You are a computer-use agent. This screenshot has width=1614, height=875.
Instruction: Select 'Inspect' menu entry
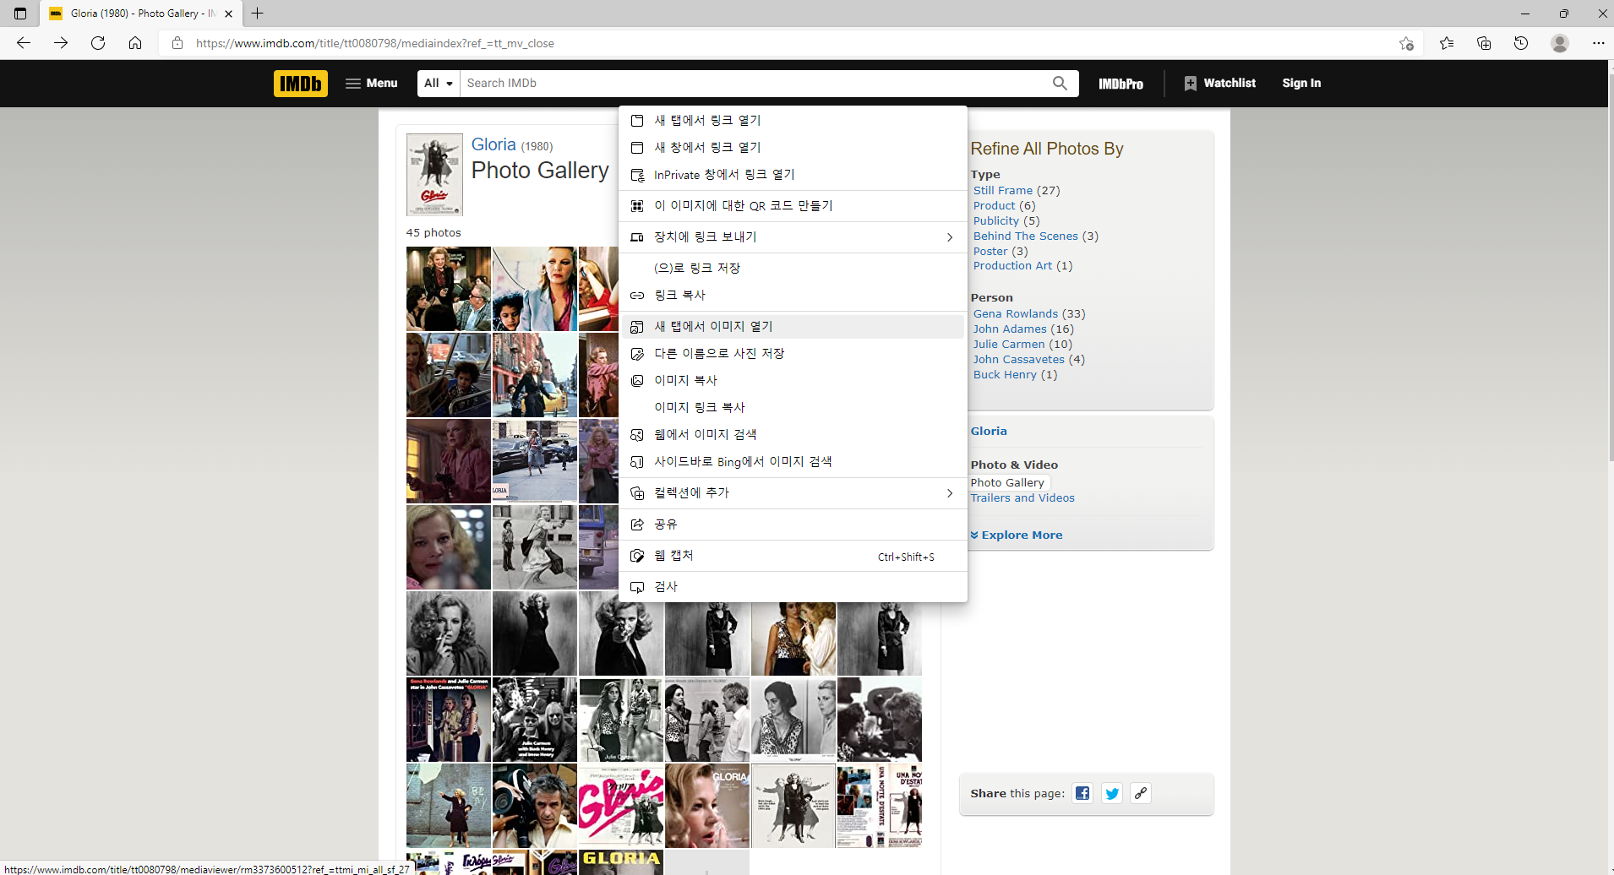click(x=793, y=587)
